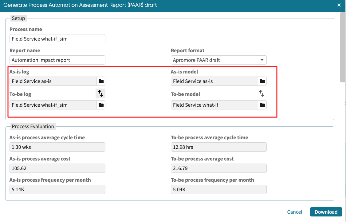Swap the as-is and to-be models
Image resolution: width=346 pixels, height=222 pixels.
pyautogui.click(x=261, y=93)
